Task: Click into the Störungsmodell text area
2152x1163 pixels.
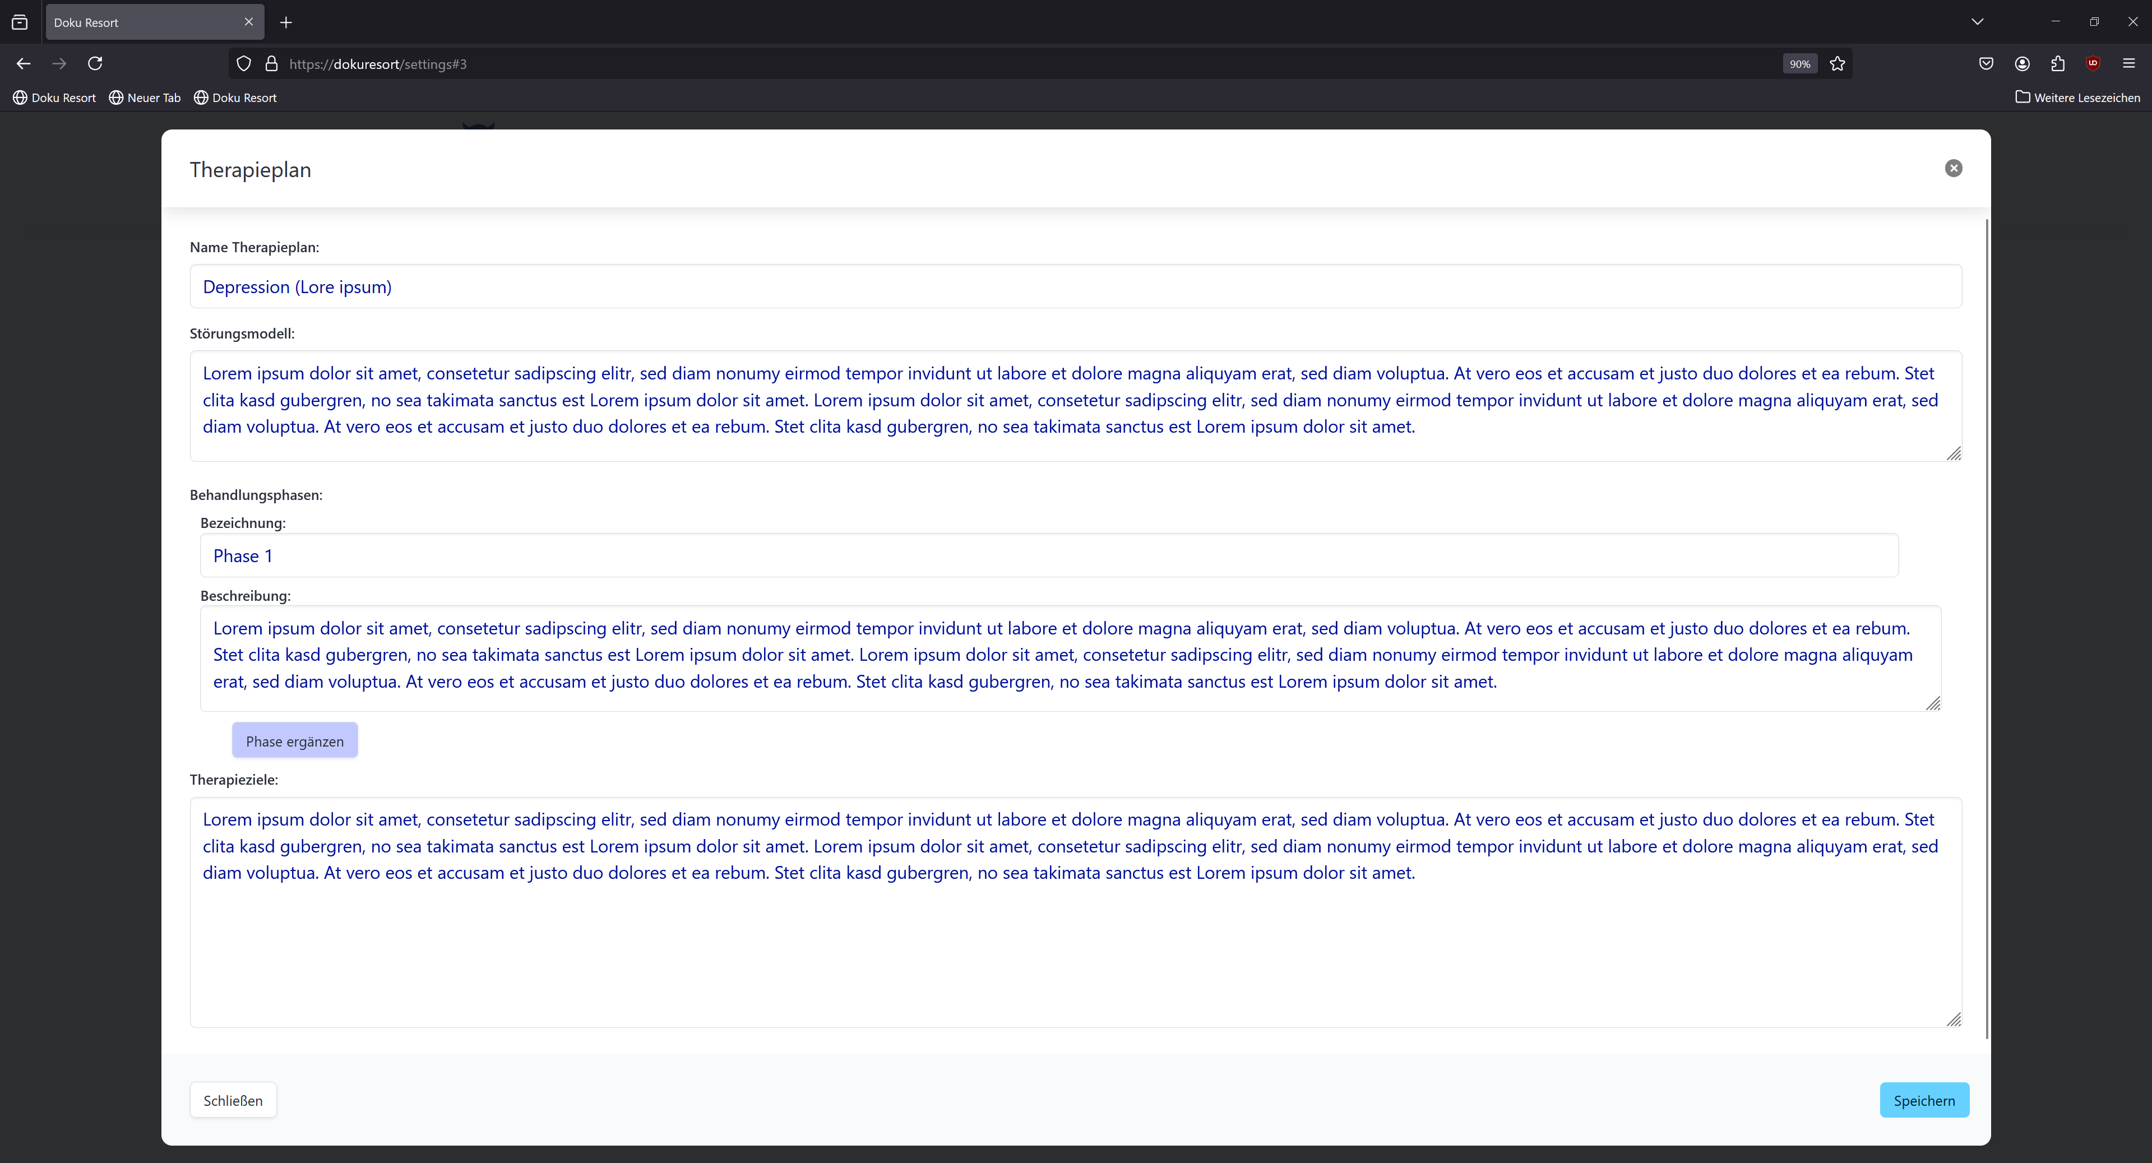Action: tap(1075, 406)
